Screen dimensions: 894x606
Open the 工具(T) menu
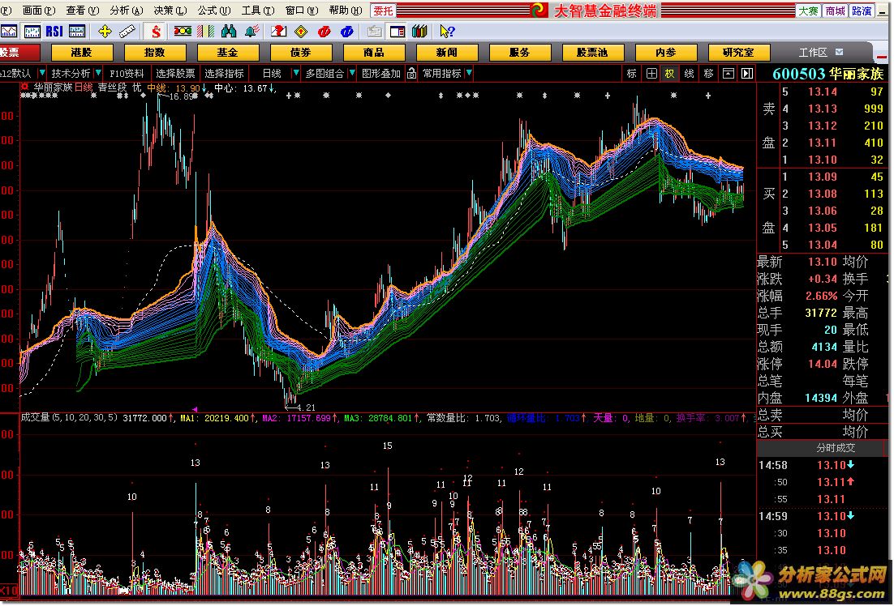point(258,11)
